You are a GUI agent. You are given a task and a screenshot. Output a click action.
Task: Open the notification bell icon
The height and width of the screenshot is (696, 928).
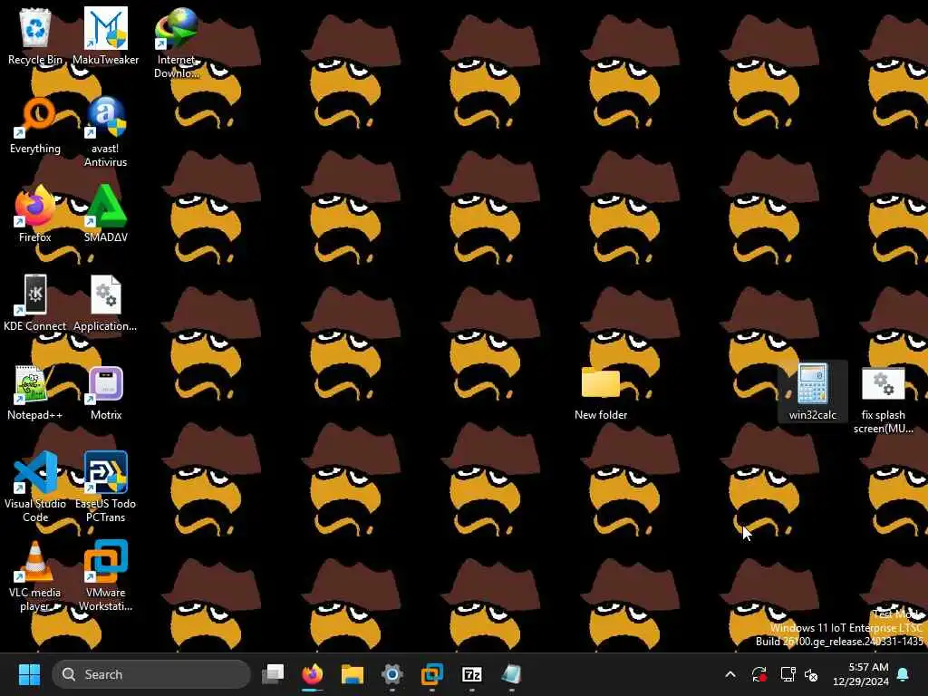point(904,674)
